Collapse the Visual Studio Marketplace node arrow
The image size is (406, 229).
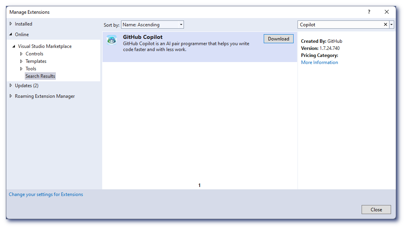14,46
